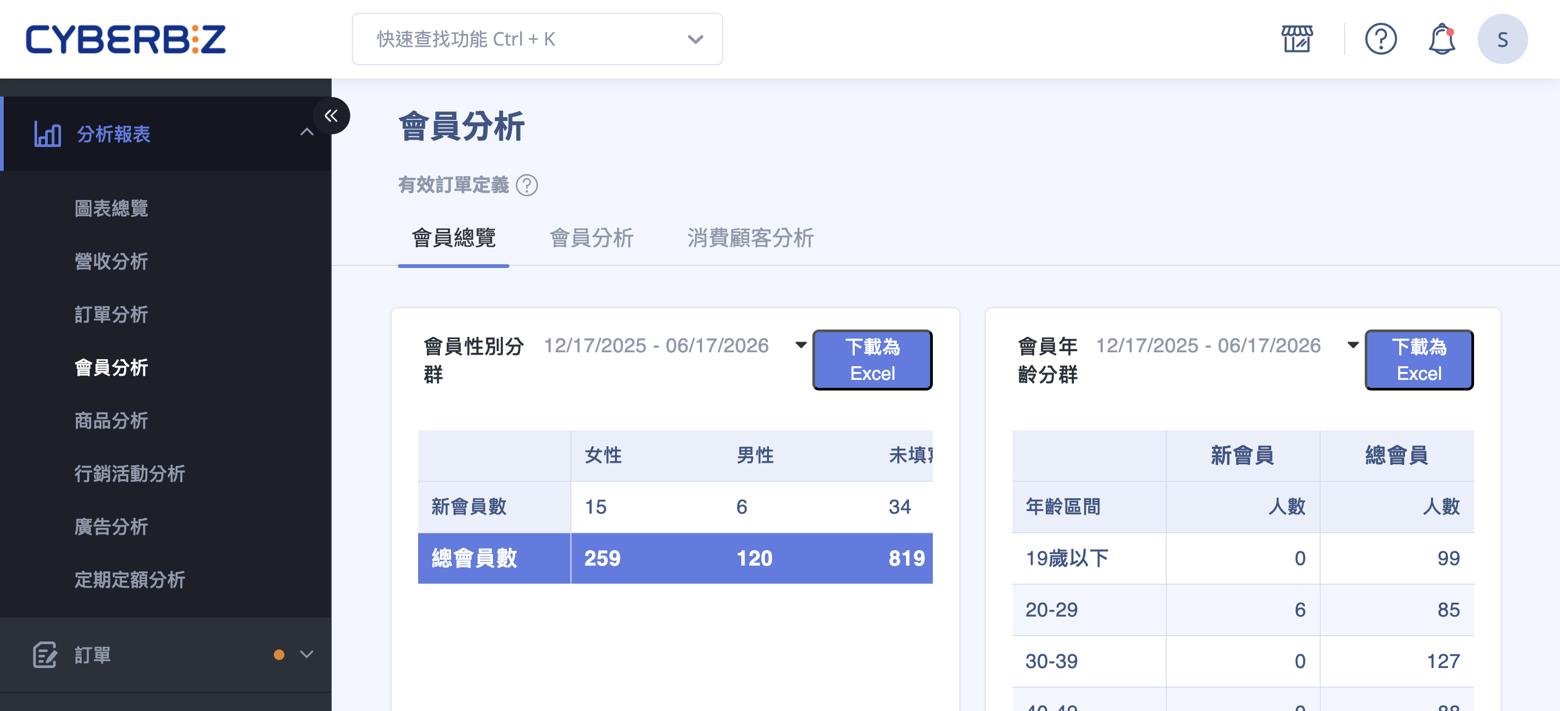Open 商品分析 in the sidebar
Image resolution: width=1560 pixels, height=711 pixels.
point(111,420)
